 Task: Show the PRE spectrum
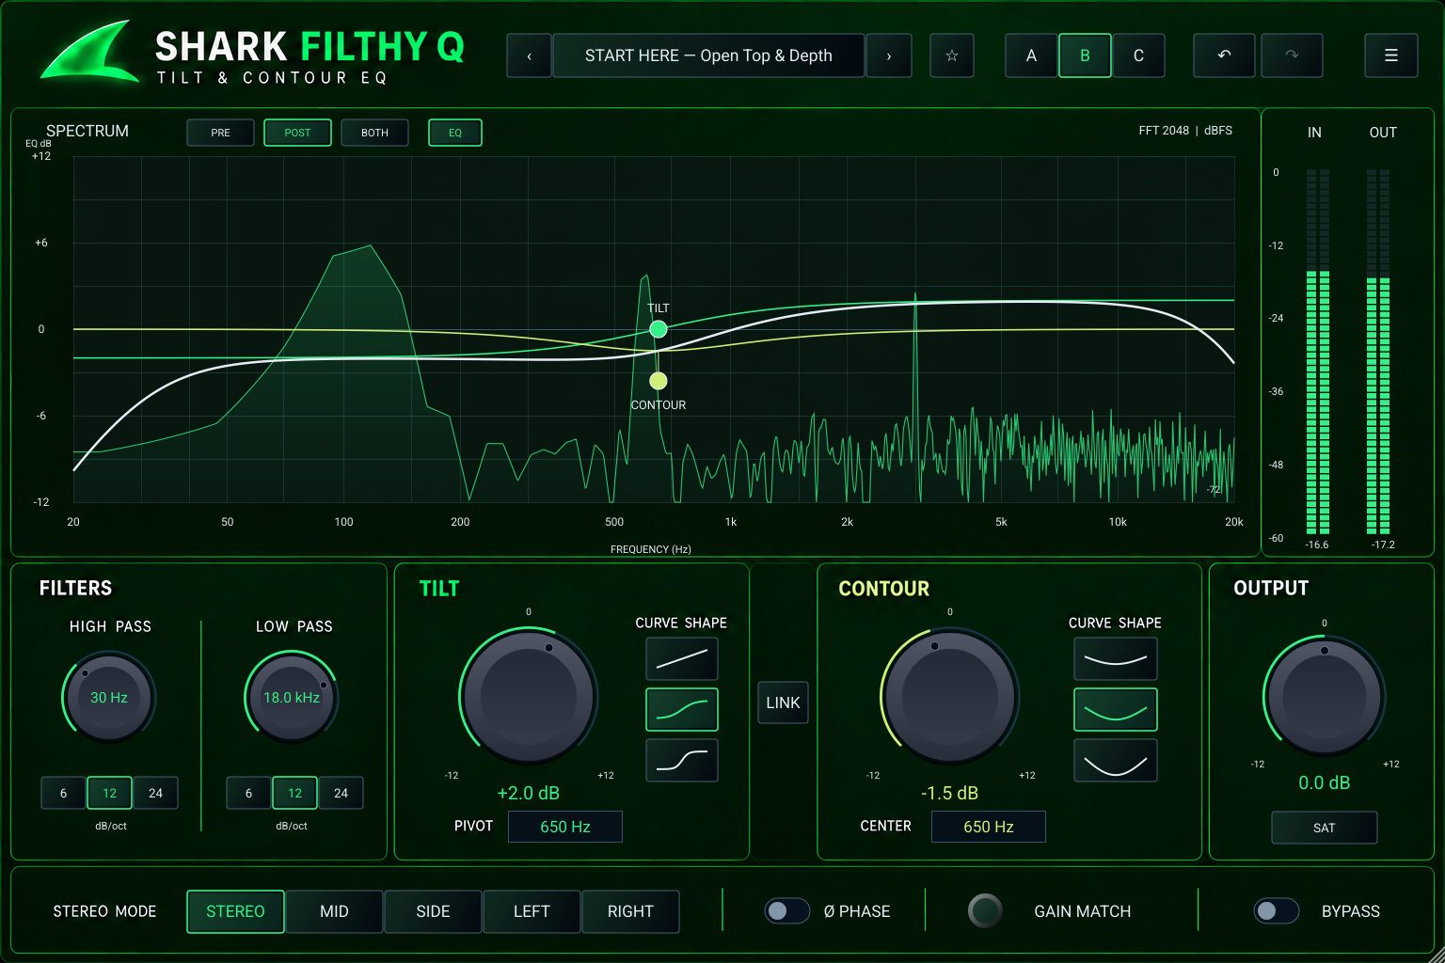click(221, 133)
